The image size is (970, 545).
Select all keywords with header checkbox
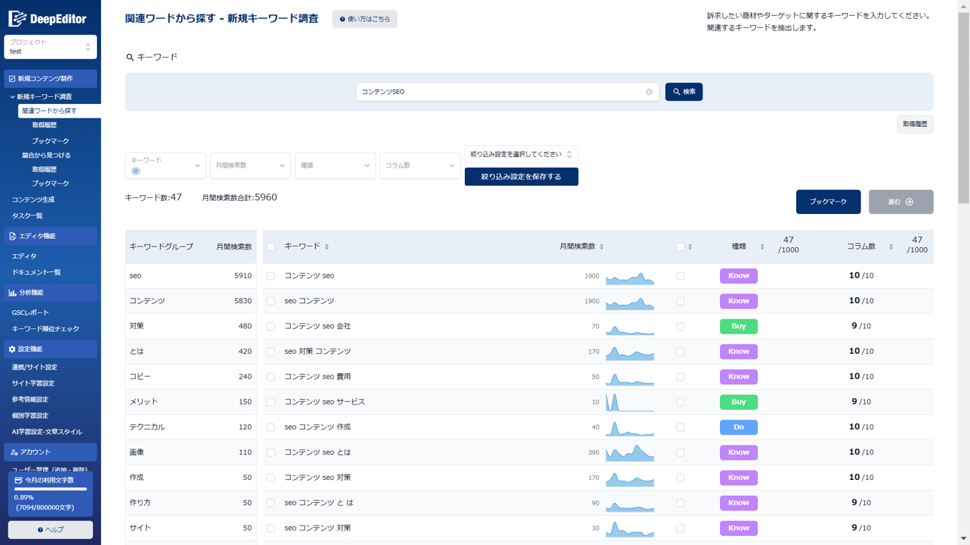coord(271,247)
